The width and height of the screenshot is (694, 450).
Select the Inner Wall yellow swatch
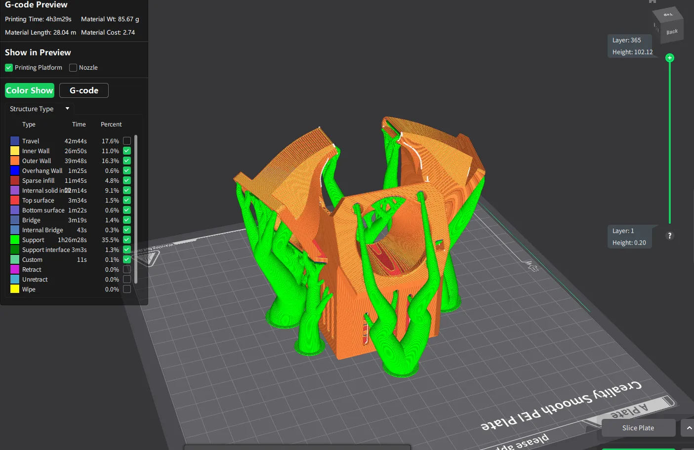(x=15, y=151)
